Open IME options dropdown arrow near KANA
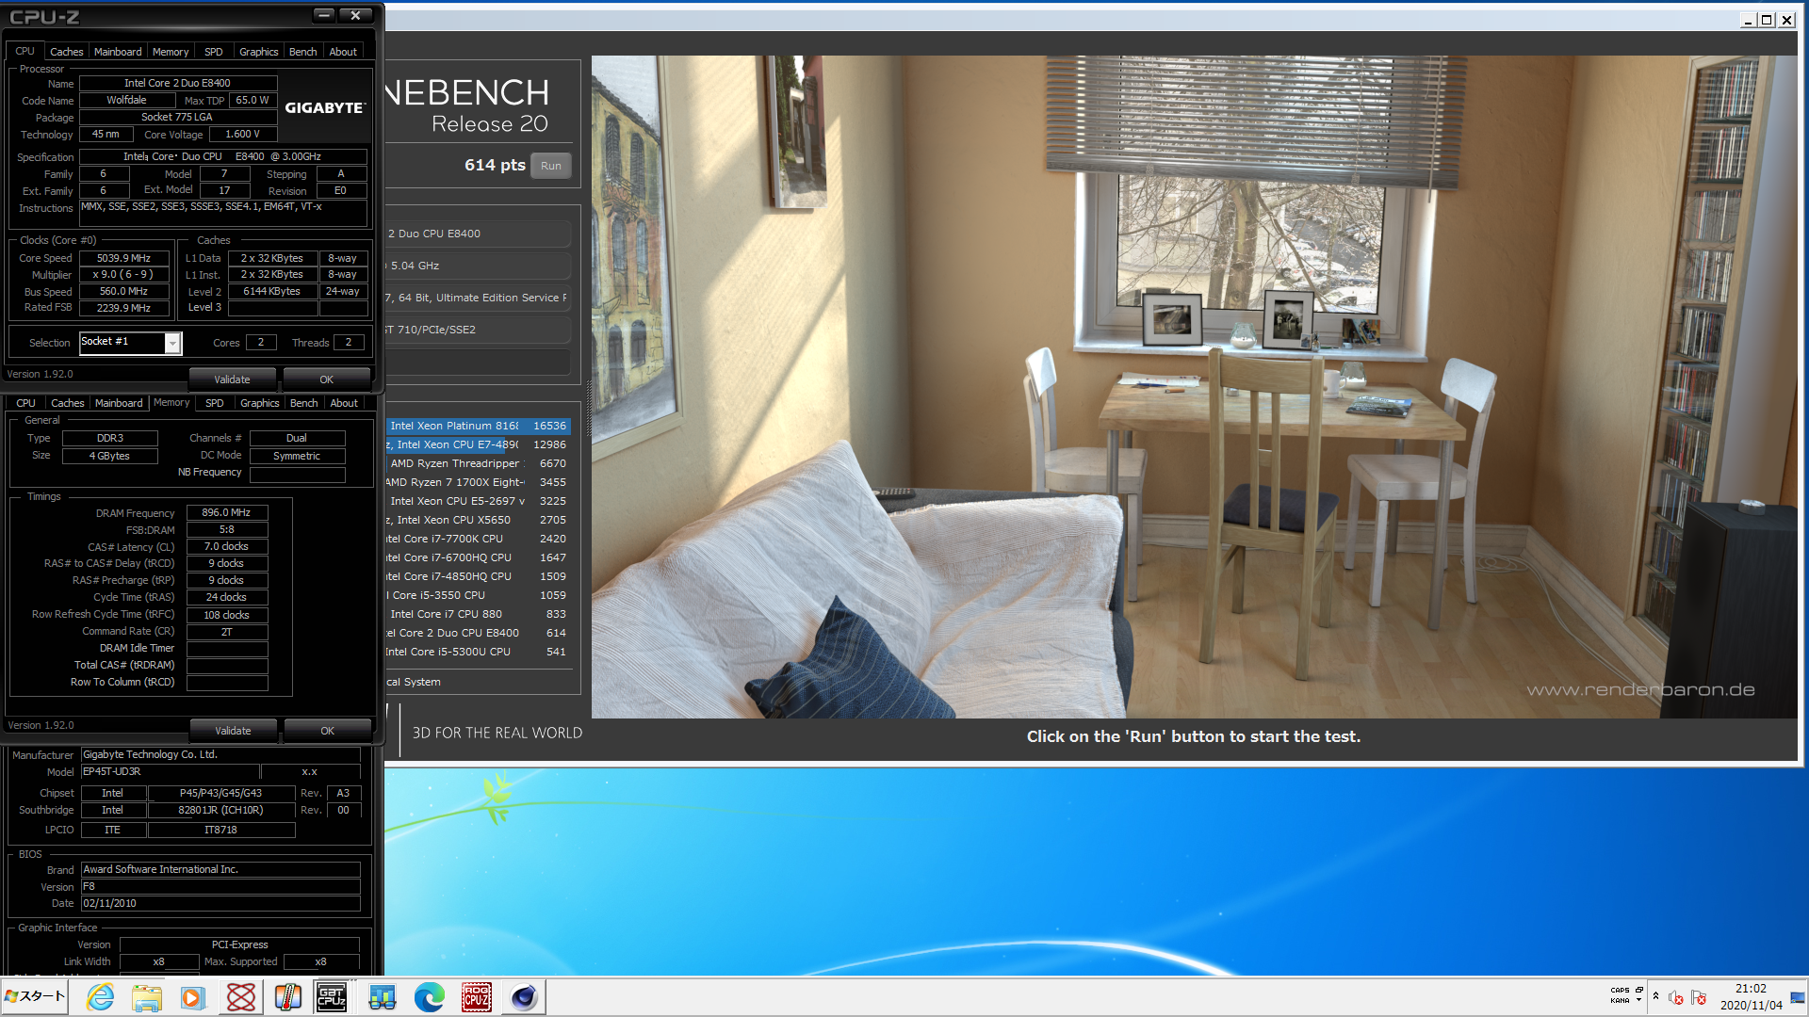The image size is (1809, 1017). (1639, 1001)
